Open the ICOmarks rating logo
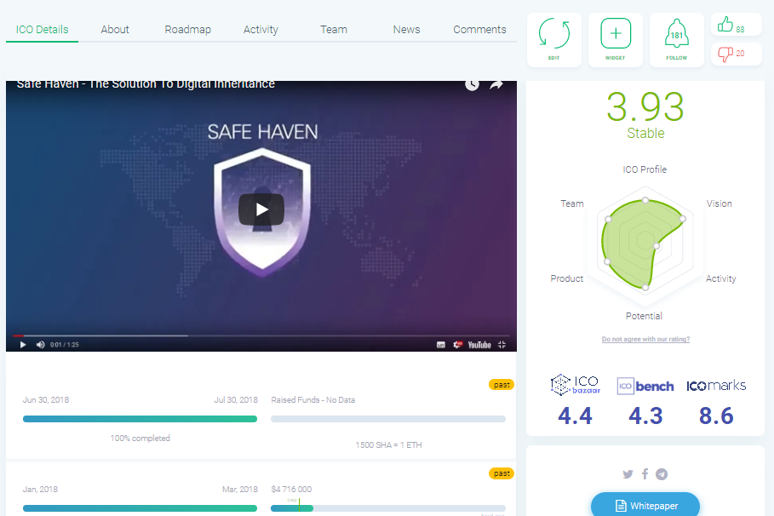 pos(716,385)
